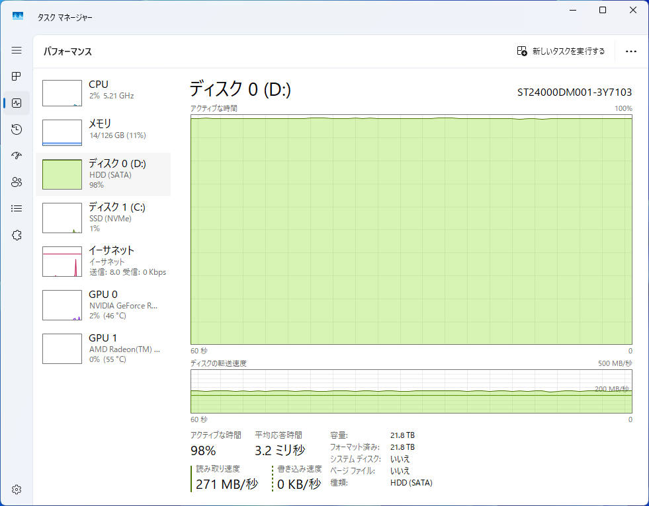
Task: Click the 容量 label
Action: (x=339, y=435)
